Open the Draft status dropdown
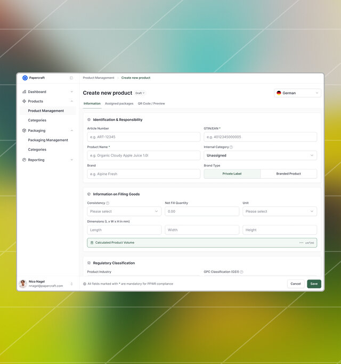Screen dimensions: 341x364 tap(140, 93)
